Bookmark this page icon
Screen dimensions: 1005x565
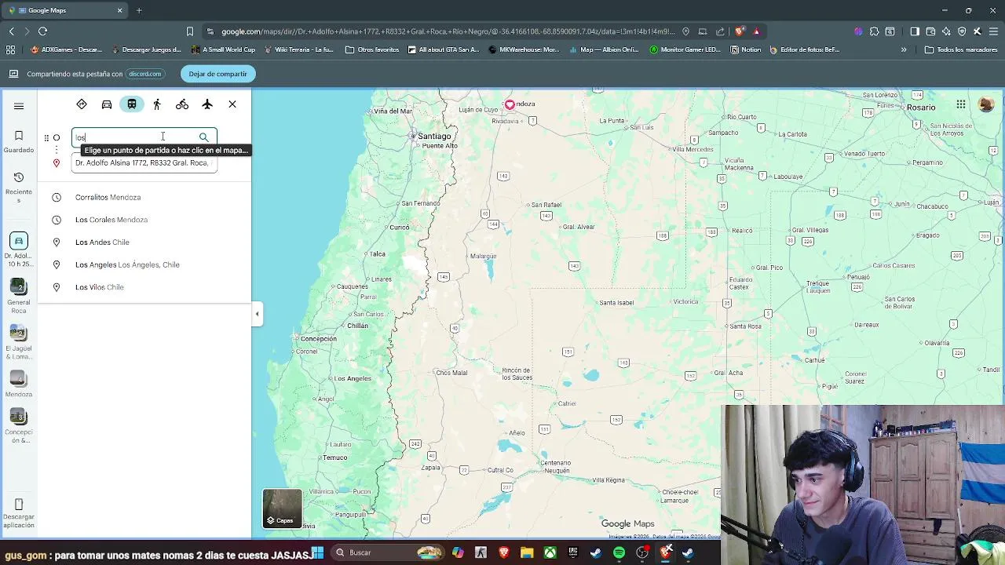pos(189,31)
